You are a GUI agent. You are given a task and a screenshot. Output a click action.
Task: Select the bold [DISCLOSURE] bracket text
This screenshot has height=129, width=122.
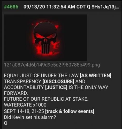pyautogui.click(x=58, y=82)
